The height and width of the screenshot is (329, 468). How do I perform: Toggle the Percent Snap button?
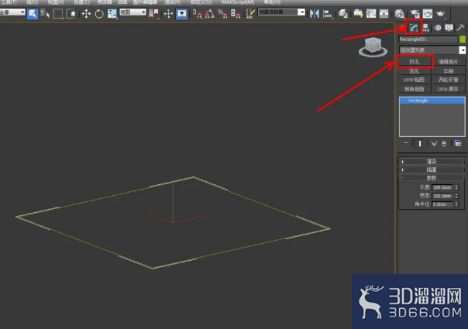222,14
